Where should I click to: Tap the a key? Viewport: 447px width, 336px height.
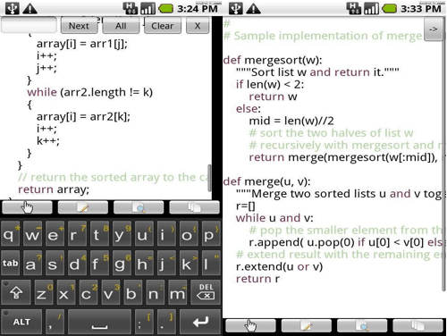(x=32, y=264)
